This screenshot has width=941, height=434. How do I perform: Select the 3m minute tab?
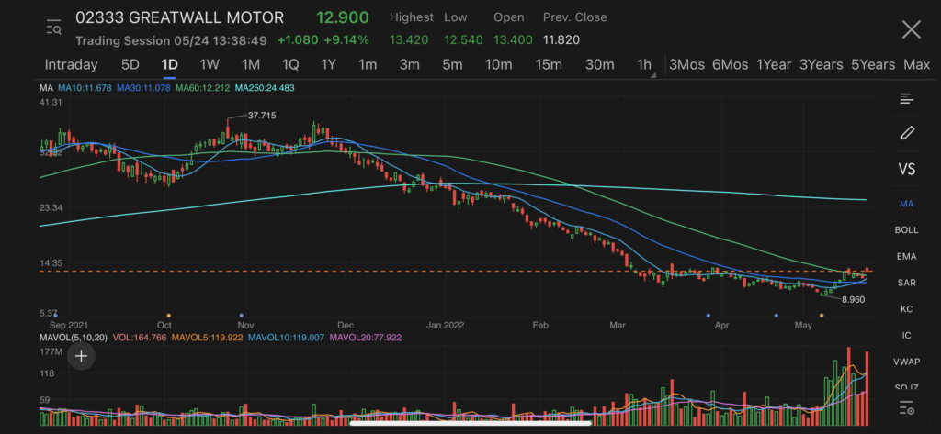(409, 65)
